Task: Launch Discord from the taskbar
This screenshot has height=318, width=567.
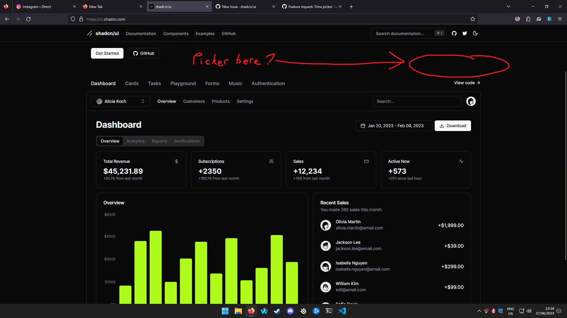Action: pyautogui.click(x=290, y=311)
